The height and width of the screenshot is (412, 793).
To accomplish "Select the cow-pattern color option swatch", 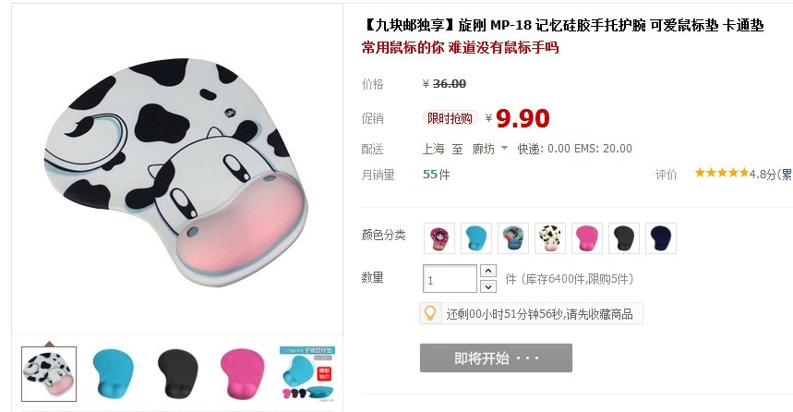I will click(550, 238).
